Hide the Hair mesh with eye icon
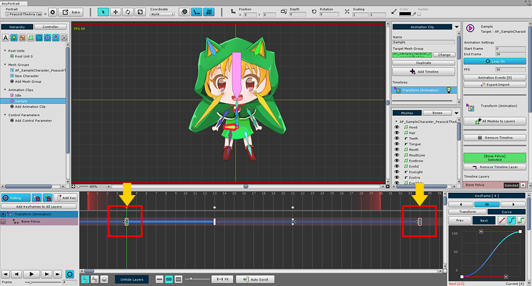This screenshot has height=286, width=532. 397,133
